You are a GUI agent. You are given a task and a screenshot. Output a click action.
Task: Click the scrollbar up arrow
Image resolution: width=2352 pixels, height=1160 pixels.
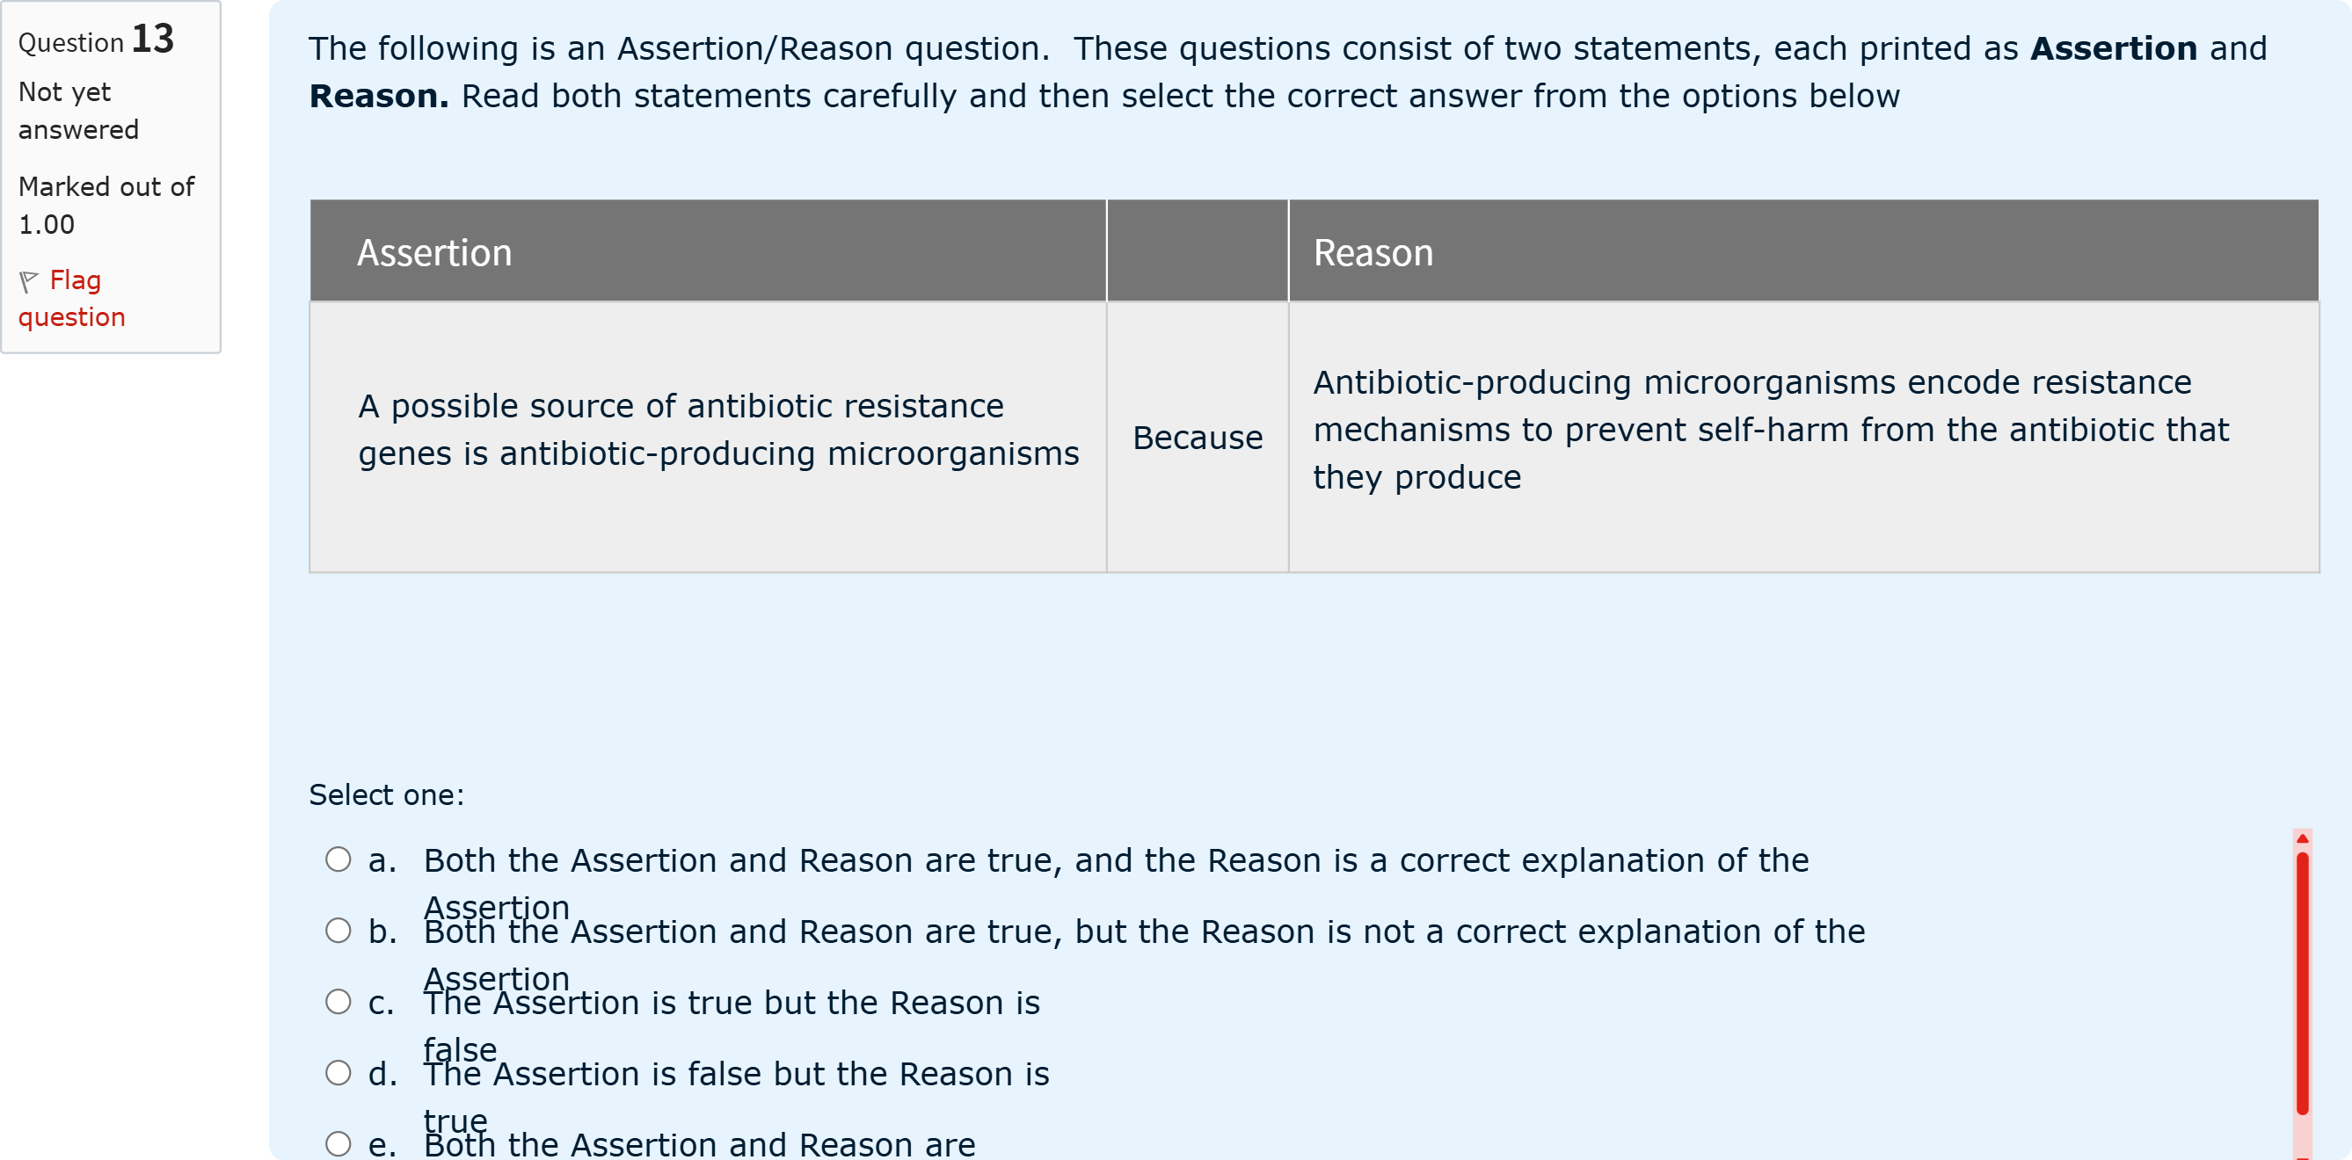2302,837
